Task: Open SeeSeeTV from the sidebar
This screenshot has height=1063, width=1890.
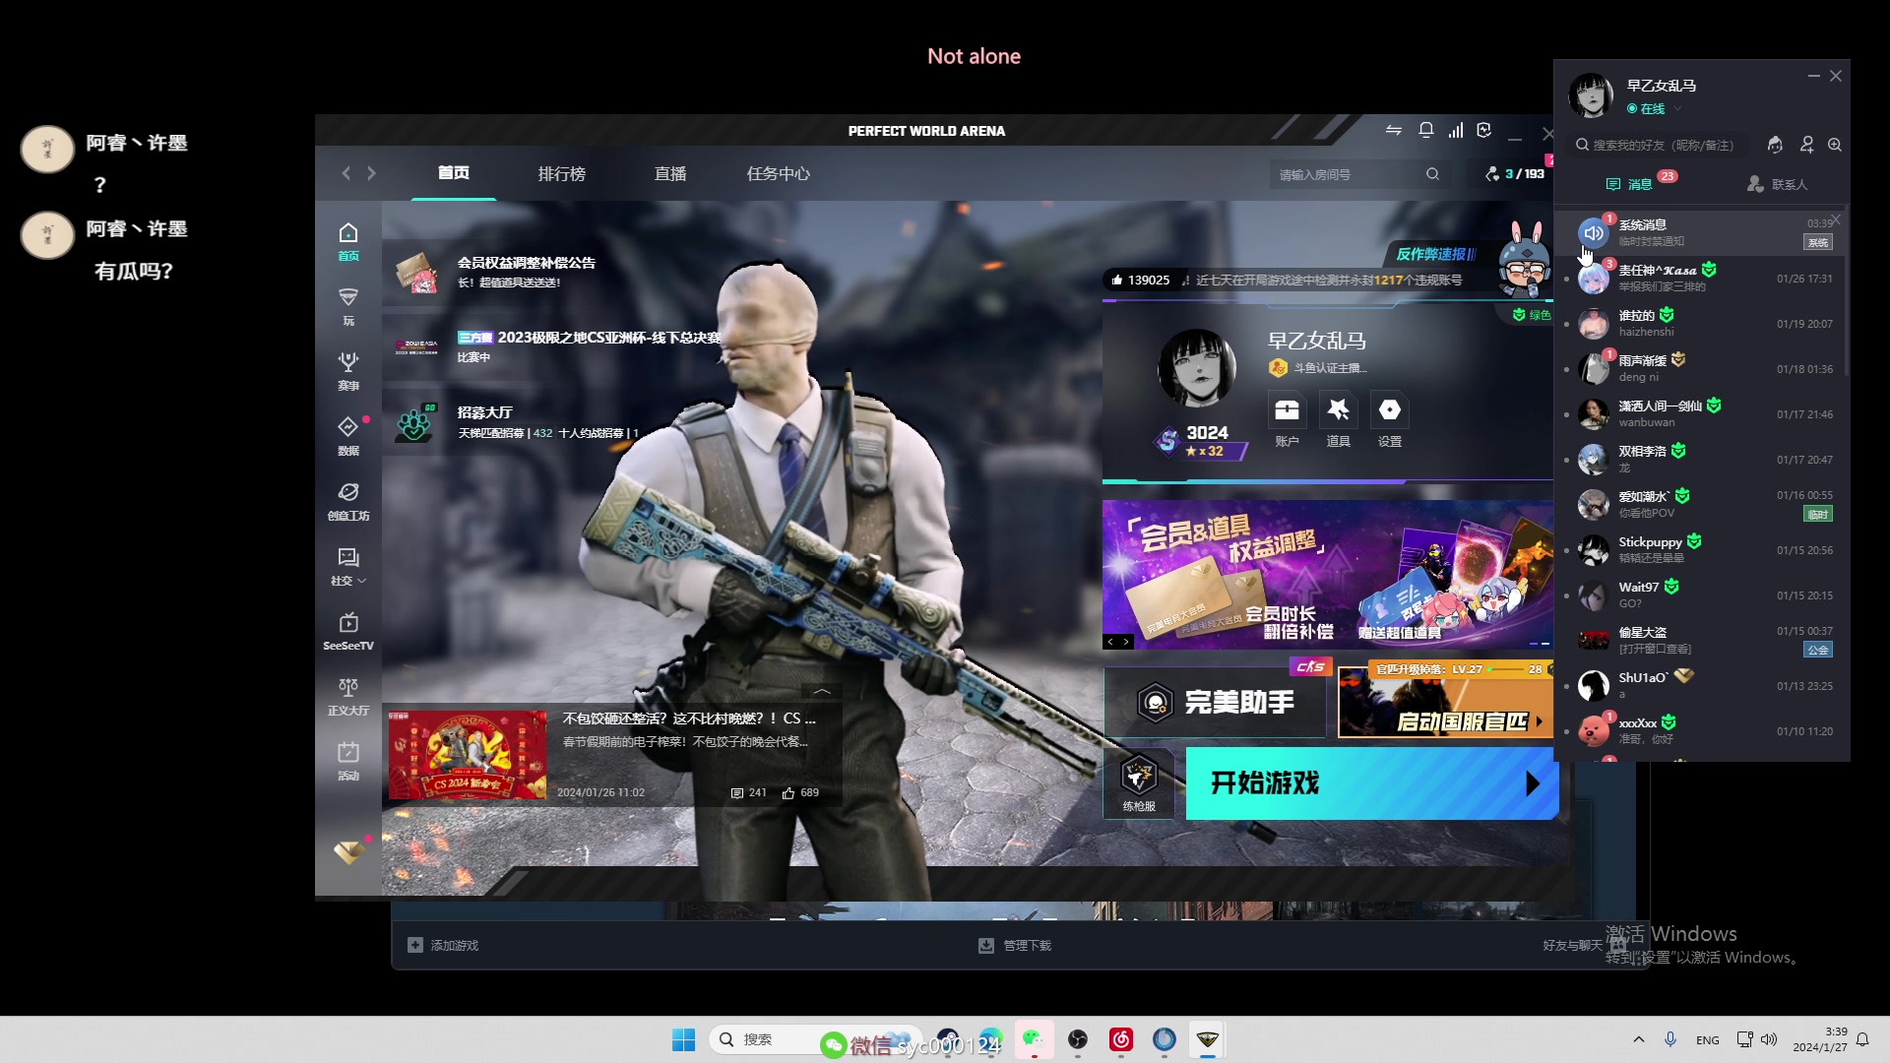Action: tap(348, 631)
